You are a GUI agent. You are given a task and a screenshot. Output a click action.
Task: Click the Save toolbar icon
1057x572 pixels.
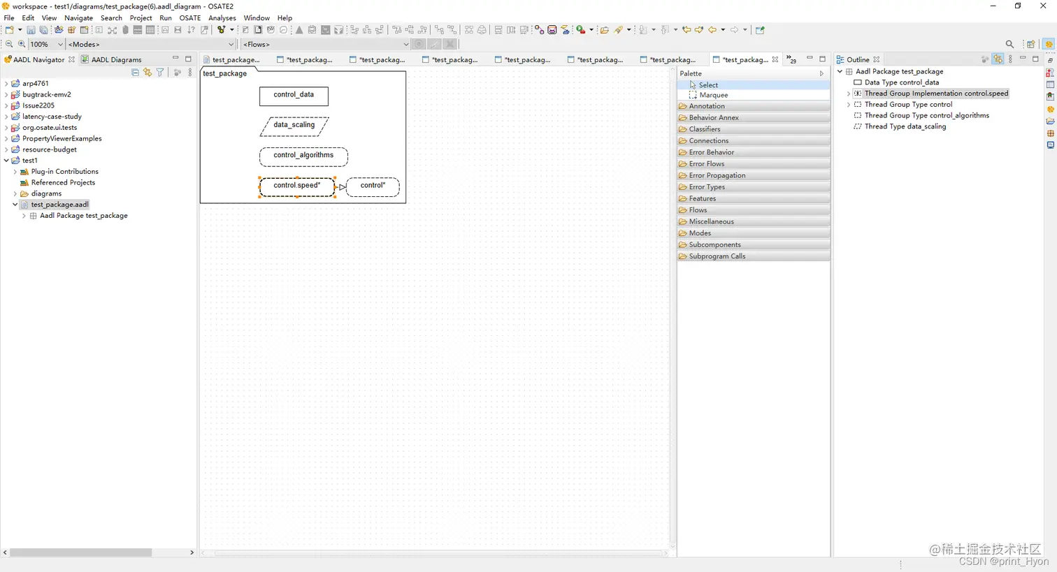coord(31,30)
